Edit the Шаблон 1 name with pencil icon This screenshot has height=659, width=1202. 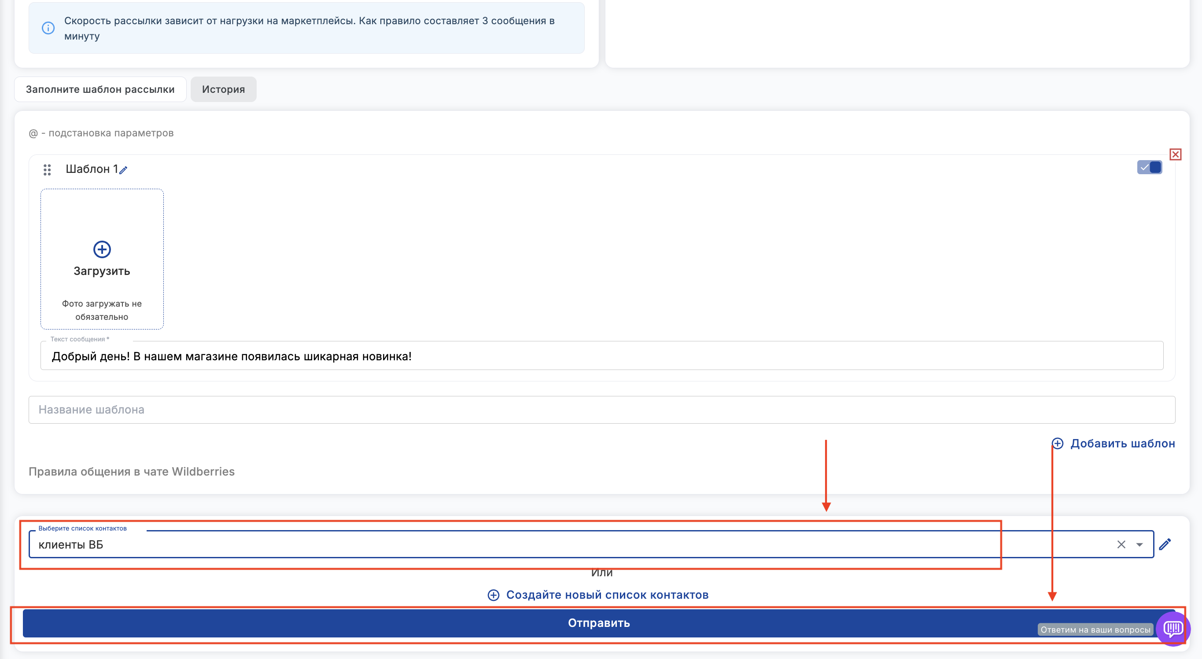123,170
